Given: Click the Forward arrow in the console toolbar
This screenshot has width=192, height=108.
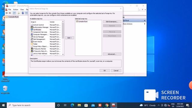Looking at the screenshot, I should point(10,13).
